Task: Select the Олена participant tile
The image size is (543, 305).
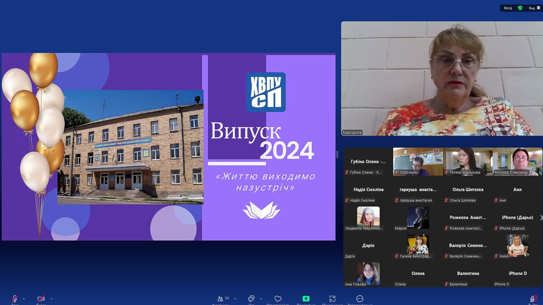Action: (x=418, y=274)
